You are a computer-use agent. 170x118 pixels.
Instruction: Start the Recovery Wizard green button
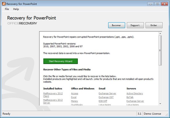61,61
